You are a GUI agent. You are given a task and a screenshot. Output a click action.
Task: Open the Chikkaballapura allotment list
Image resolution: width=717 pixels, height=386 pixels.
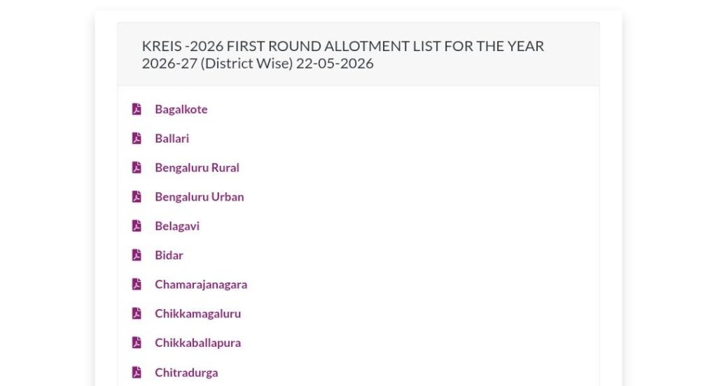[x=198, y=343]
